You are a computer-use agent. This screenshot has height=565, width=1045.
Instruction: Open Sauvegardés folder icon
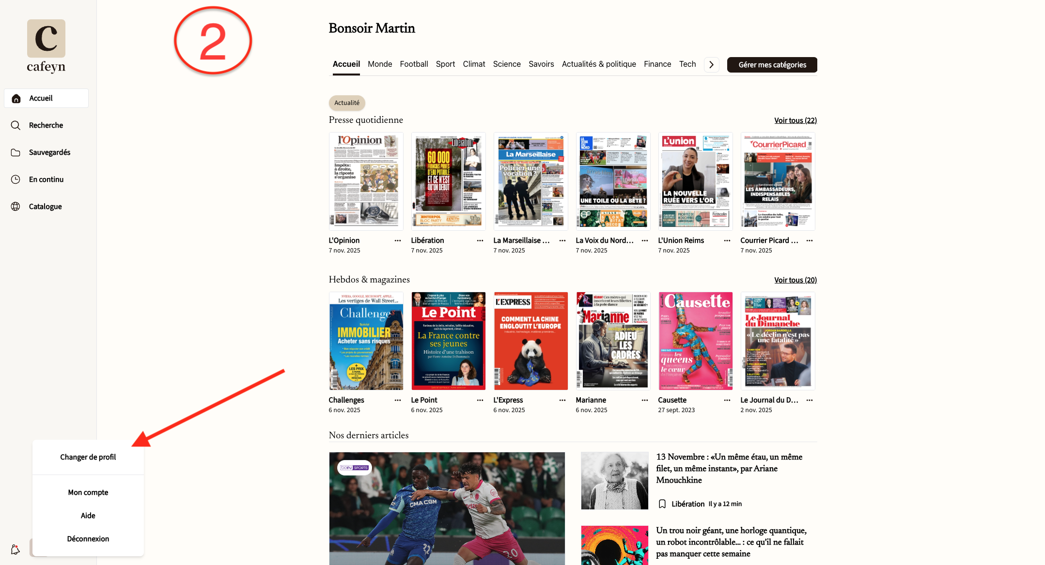tap(16, 152)
